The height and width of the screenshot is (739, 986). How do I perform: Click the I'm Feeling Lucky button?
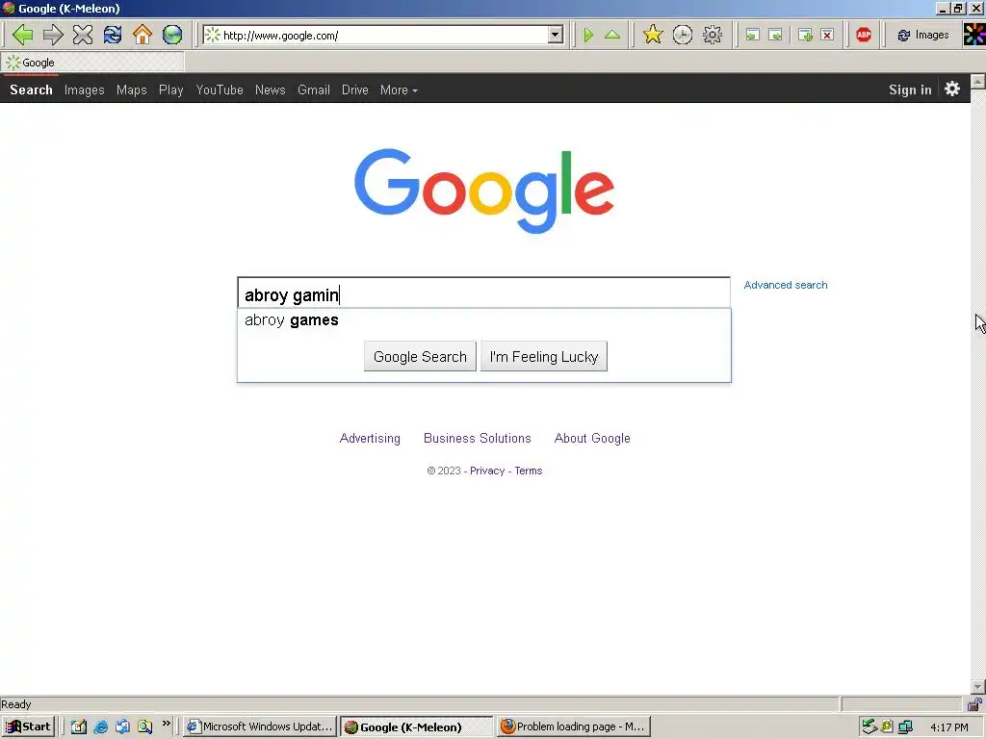(544, 356)
